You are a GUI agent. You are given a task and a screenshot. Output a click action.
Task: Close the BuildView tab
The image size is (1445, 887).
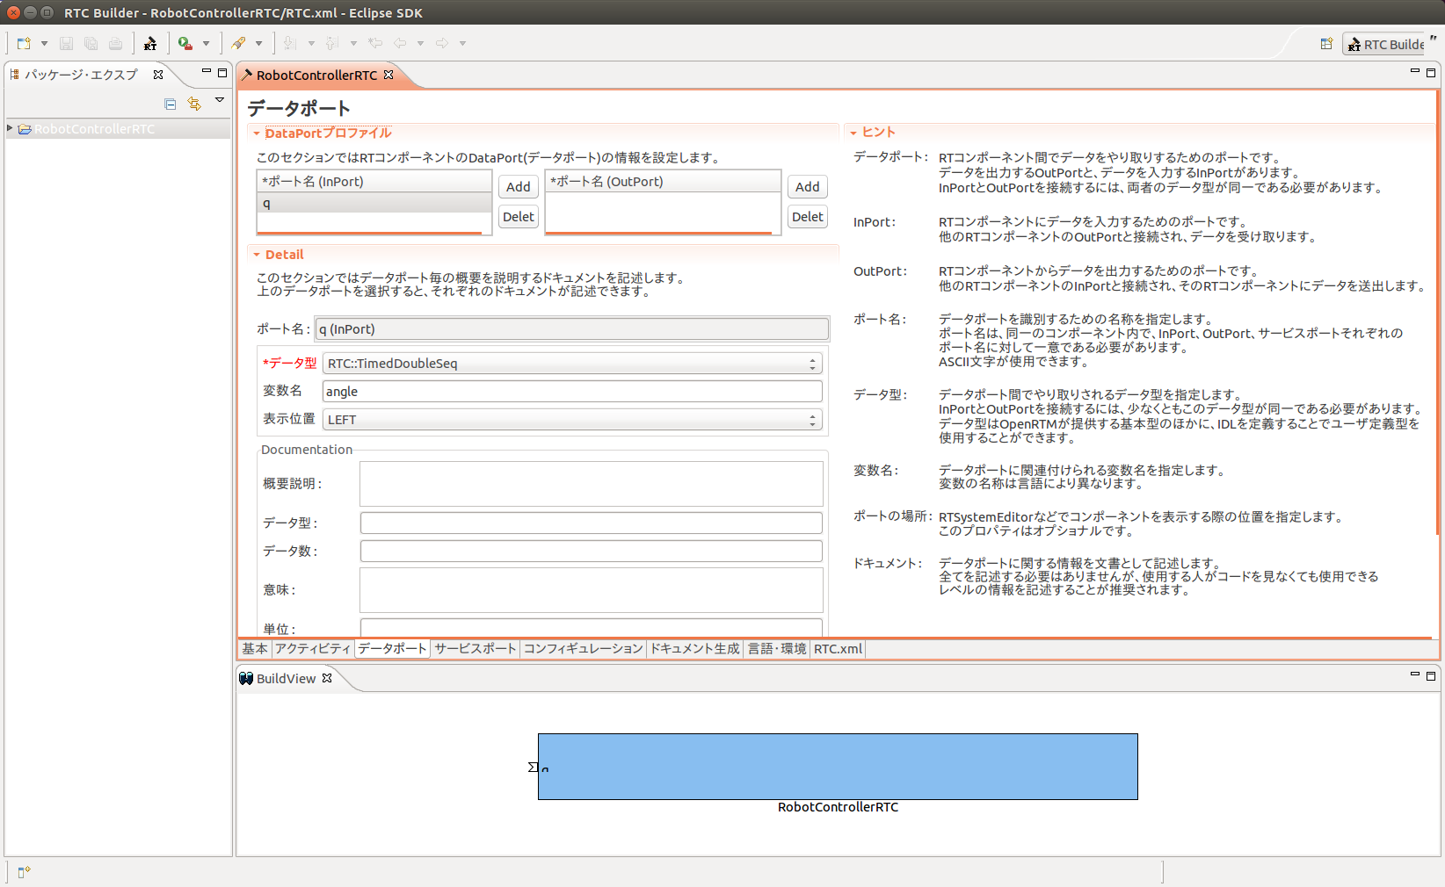(327, 678)
